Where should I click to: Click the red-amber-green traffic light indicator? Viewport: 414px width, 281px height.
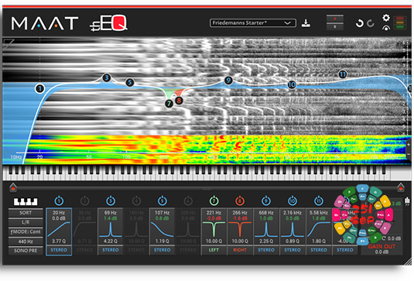[x=400, y=22]
